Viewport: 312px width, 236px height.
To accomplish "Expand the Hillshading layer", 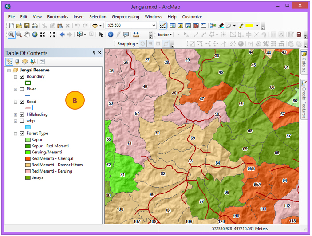I will pyautogui.click(x=16, y=115).
